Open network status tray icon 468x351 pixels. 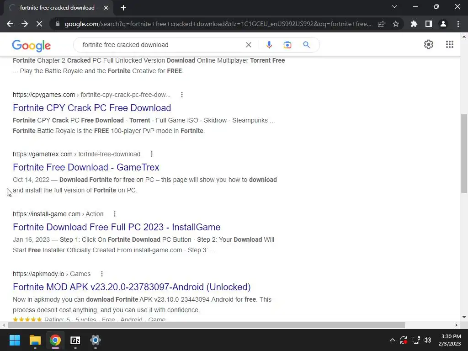pos(416,340)
